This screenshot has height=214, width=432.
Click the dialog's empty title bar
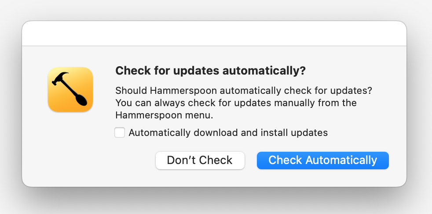click(214, 34)
